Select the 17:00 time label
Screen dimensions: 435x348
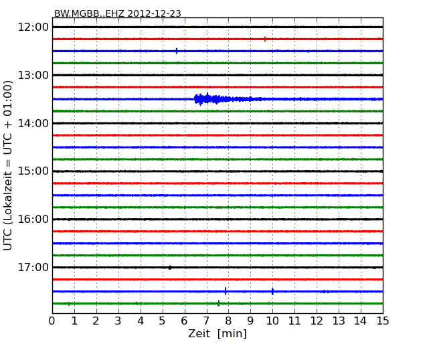(33, 267)
